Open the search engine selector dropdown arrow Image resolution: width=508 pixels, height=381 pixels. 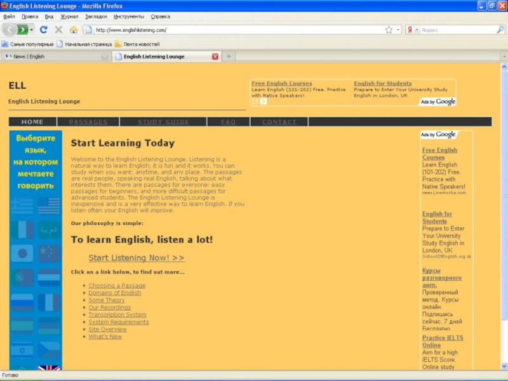417,30
